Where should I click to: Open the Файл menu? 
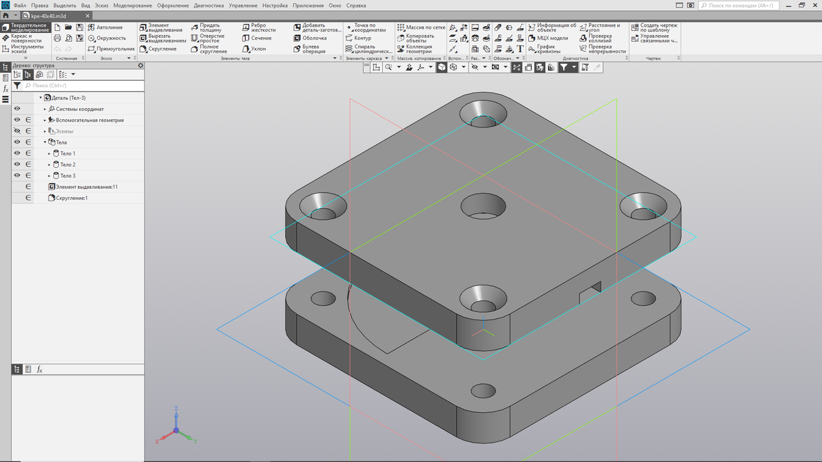coord(19,5)
